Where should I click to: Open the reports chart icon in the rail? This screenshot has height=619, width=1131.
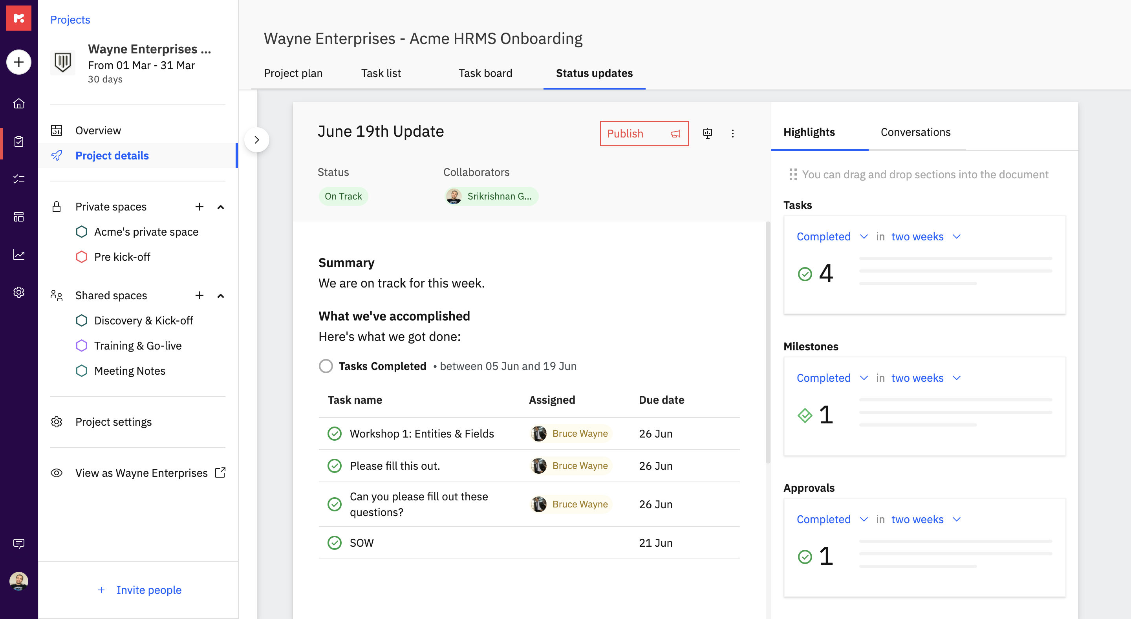point(19,255)
